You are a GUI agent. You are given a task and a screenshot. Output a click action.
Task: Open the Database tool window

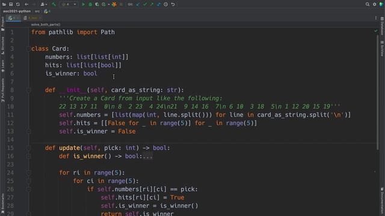click(382, 26)
